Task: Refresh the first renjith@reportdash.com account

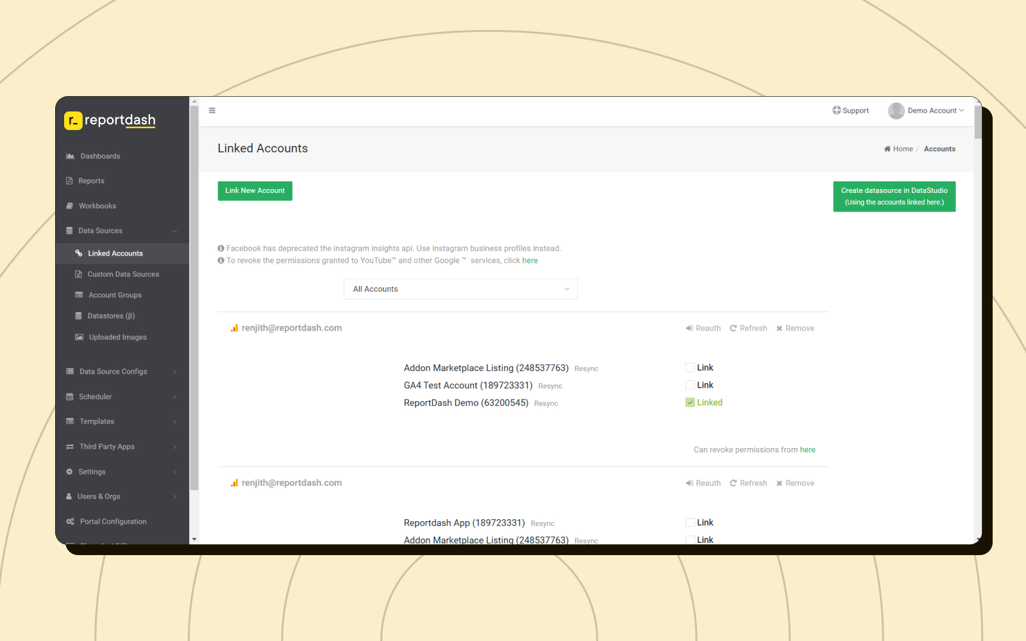Action: tap(748, 328)
